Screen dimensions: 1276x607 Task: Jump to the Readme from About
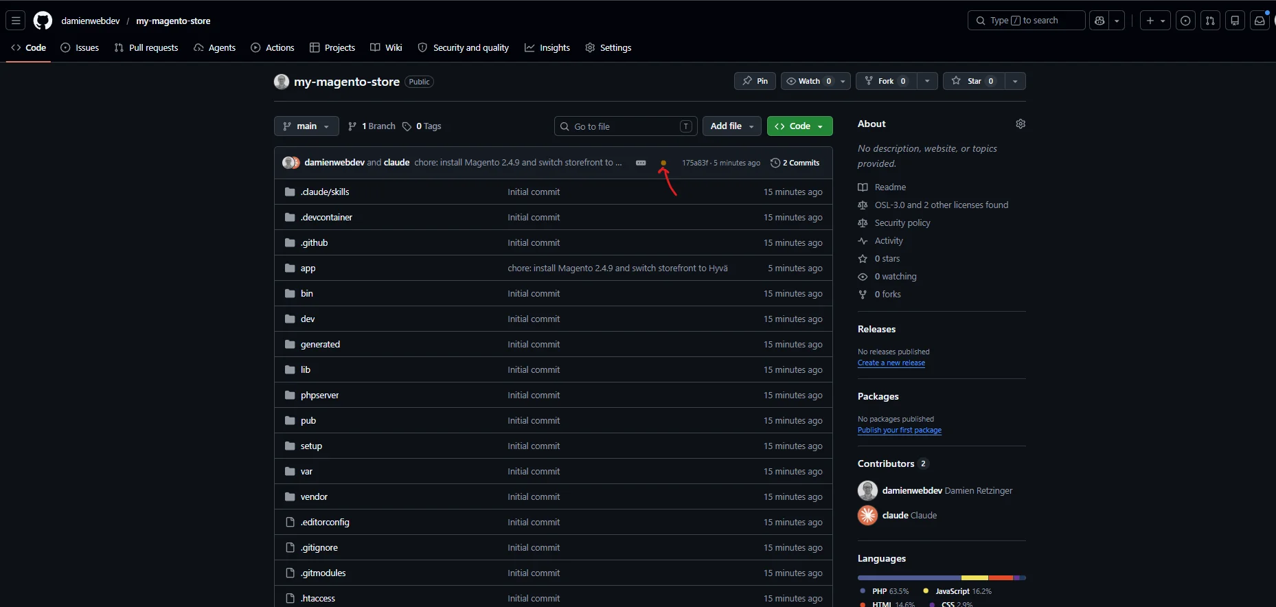(x=890, y=187)
